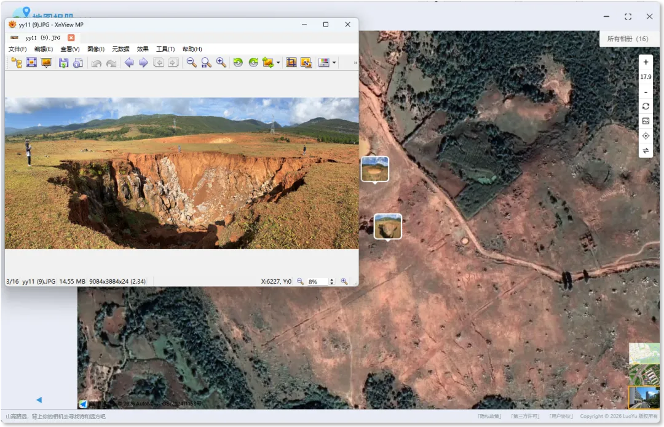Click the Save icon in XnView toolbar
Viewport: 664px width, 427px height.
pyautogui.click(x=63, y=63)
